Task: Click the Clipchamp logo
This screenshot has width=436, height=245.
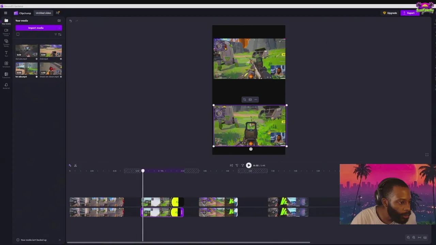Action: tap(22, 13)
